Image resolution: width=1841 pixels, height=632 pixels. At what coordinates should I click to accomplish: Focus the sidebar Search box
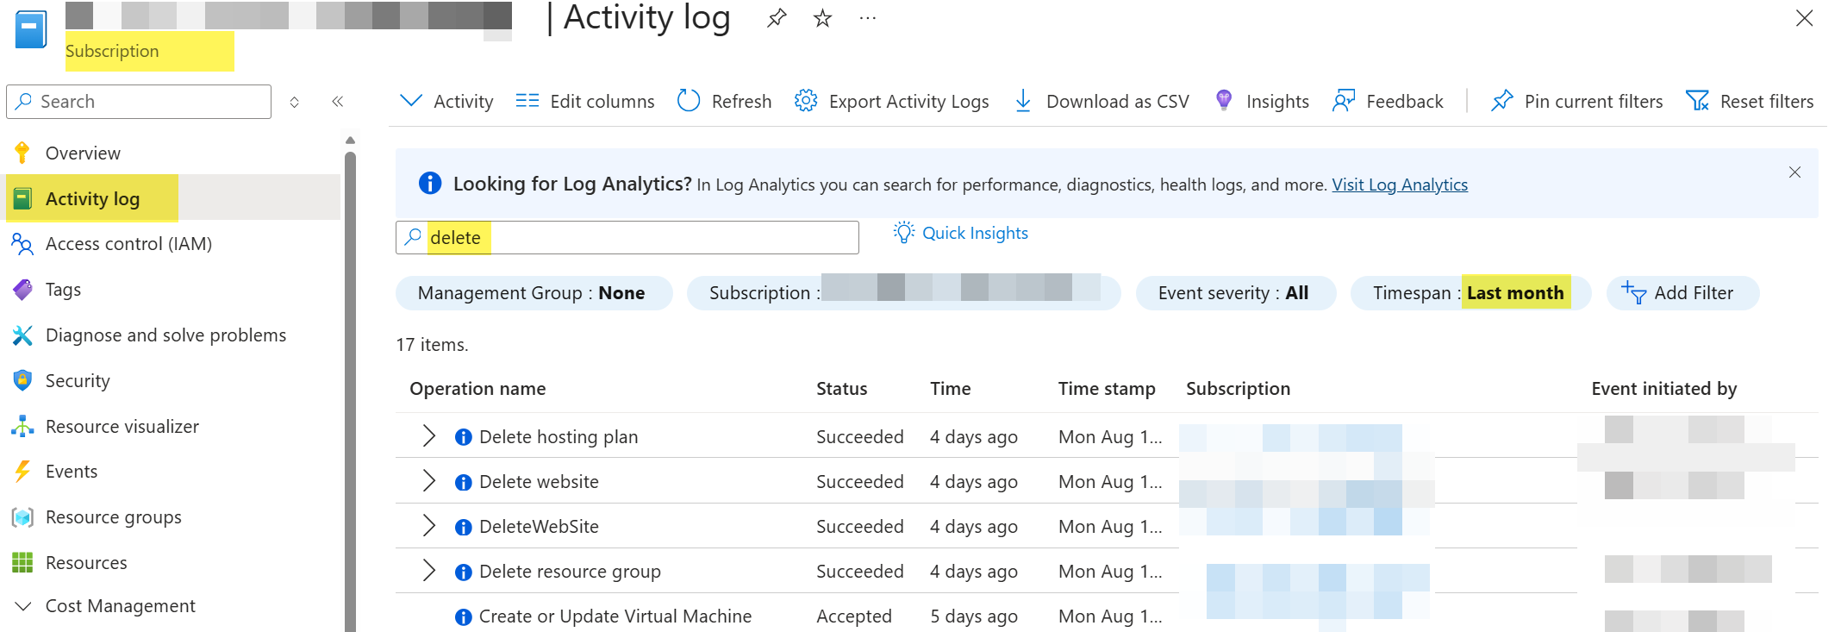click(x=139, y=102)
